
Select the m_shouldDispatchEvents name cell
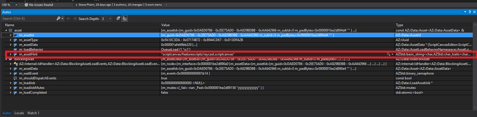tap(38, 78)
